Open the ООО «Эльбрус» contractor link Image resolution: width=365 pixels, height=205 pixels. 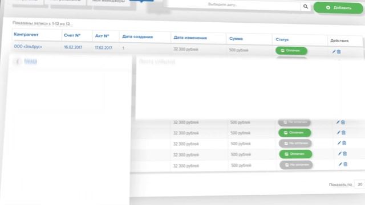[28, 47]
